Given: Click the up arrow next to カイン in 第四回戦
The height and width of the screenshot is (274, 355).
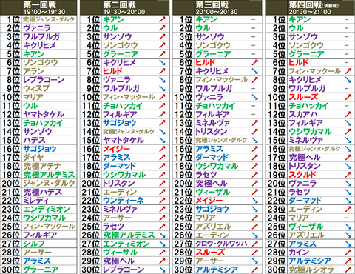Looking at the screenshot, I should (348, 253).
